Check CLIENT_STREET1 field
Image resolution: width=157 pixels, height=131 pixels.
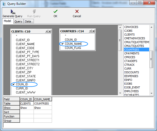(28, 60)
